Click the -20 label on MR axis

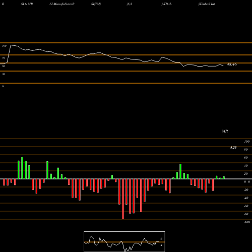pos(246,190)
